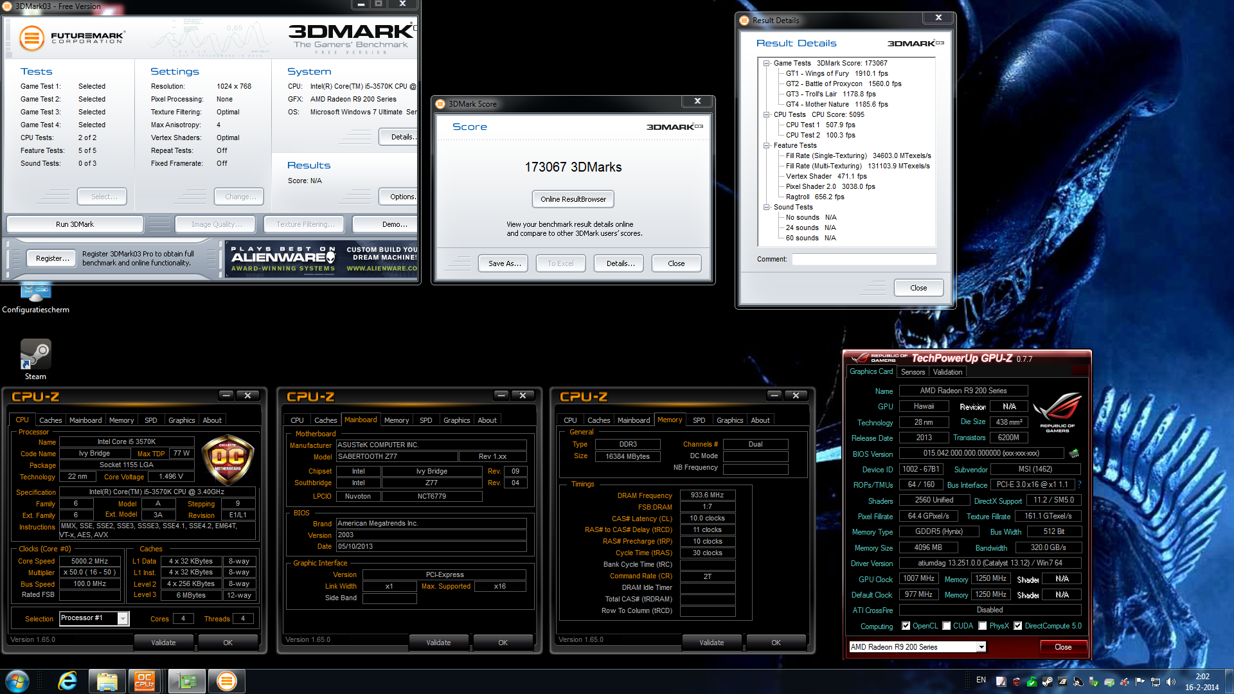Open the Steam desktop shortcut

[35, 359]
